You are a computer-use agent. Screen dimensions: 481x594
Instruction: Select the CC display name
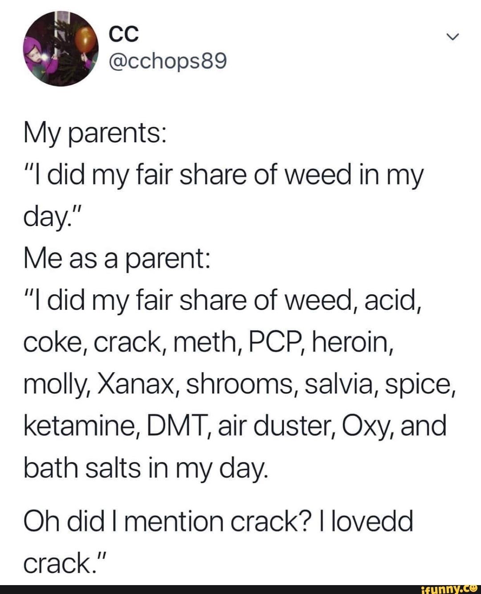click(x=124, y=34)
